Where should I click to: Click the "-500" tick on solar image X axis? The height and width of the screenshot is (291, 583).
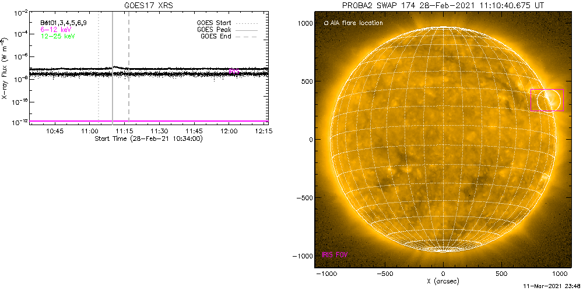tap(384, 274)
